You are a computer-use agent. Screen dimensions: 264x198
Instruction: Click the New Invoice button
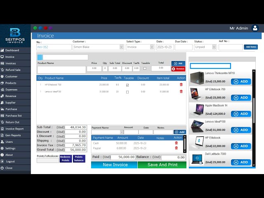pyautogui.click(x=114, y=165)
